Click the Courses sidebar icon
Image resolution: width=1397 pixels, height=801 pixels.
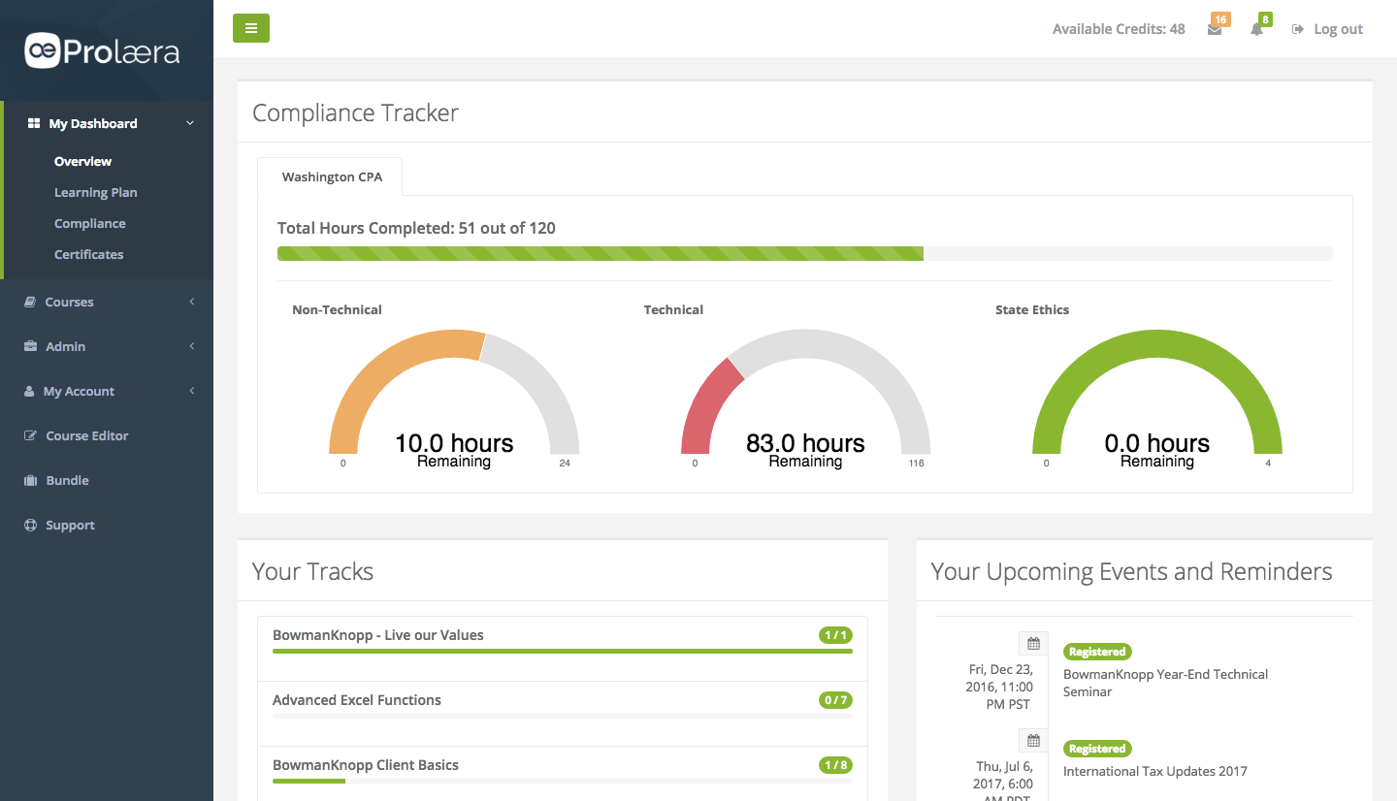pos(31,302)
